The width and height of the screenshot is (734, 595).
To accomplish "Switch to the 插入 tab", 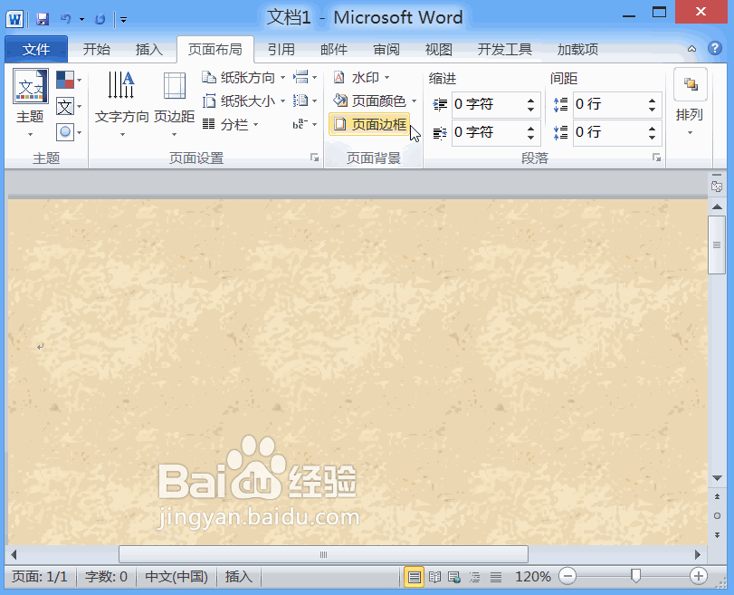I will click(x=148, y=49).
